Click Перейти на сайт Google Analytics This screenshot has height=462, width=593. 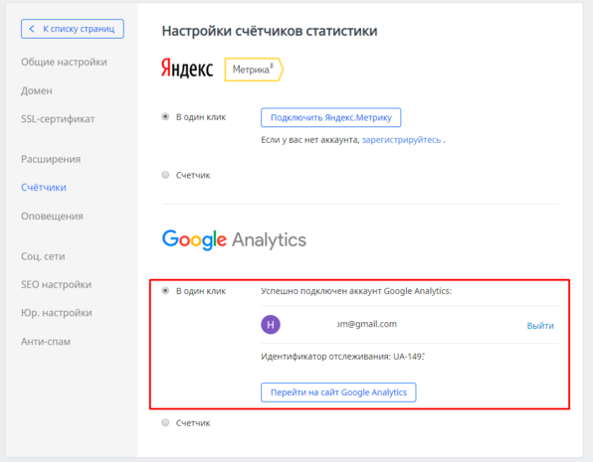point(338,392)
